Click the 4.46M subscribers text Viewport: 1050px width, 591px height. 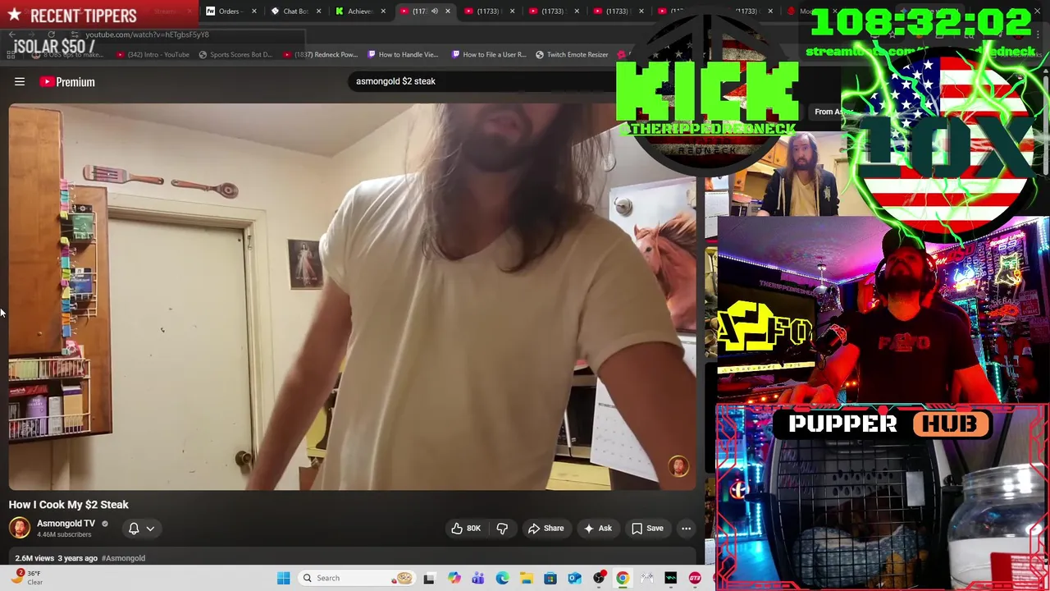click(x=64, y=534)
